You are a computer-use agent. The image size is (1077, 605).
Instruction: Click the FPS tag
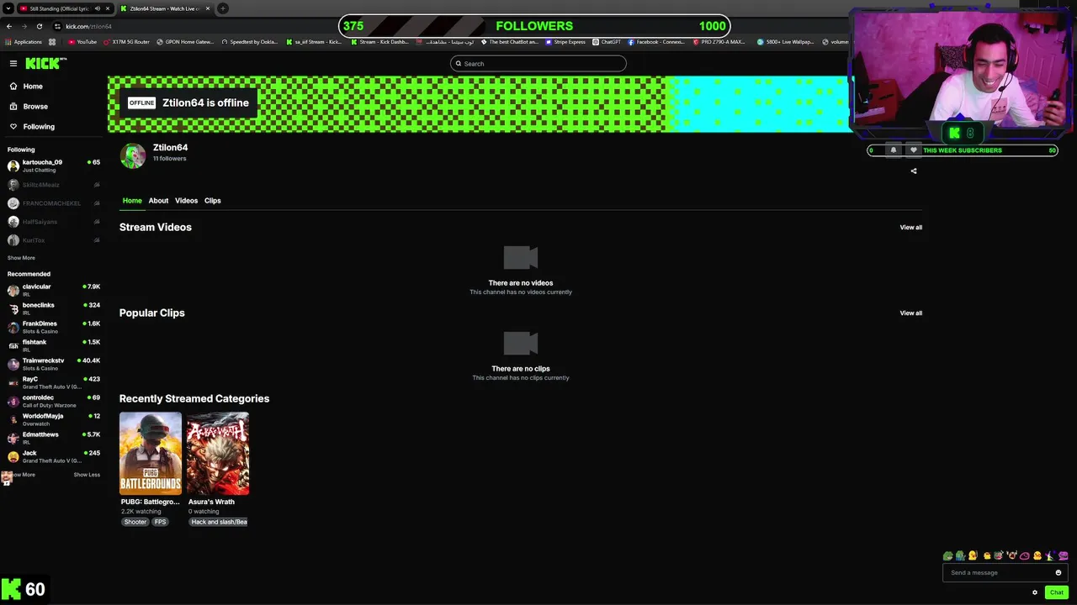click(160, 522)
